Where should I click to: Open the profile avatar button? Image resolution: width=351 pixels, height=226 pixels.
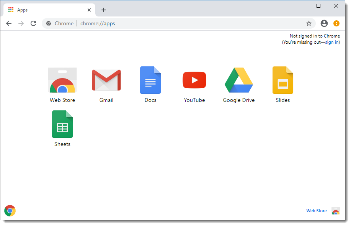pos(324,23)
